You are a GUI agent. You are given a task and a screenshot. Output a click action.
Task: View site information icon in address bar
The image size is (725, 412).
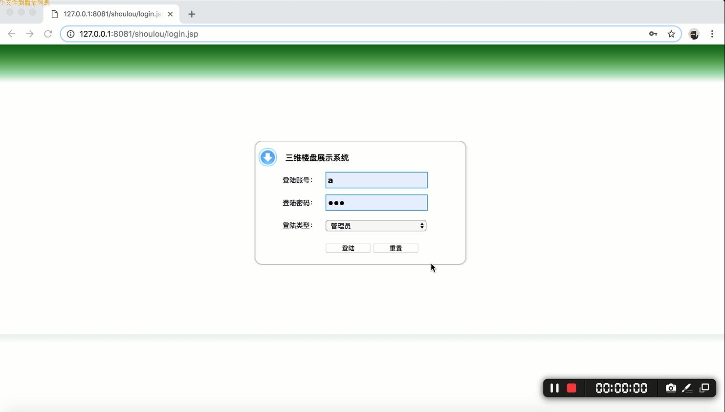click(x=70, y=34)
